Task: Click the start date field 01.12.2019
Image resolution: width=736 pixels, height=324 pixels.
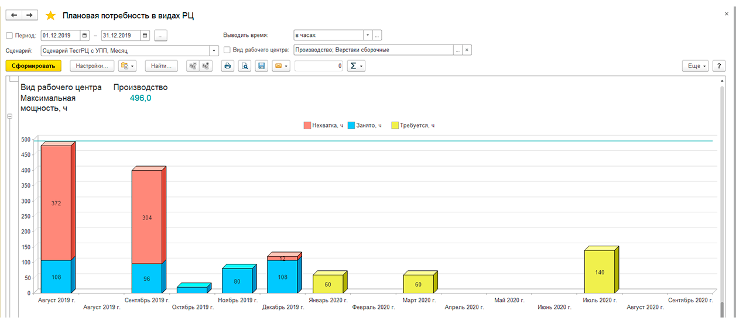Action: click(61, 35)
